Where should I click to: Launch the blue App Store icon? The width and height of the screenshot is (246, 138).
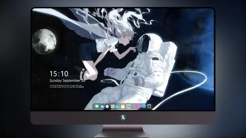point(144,106)
